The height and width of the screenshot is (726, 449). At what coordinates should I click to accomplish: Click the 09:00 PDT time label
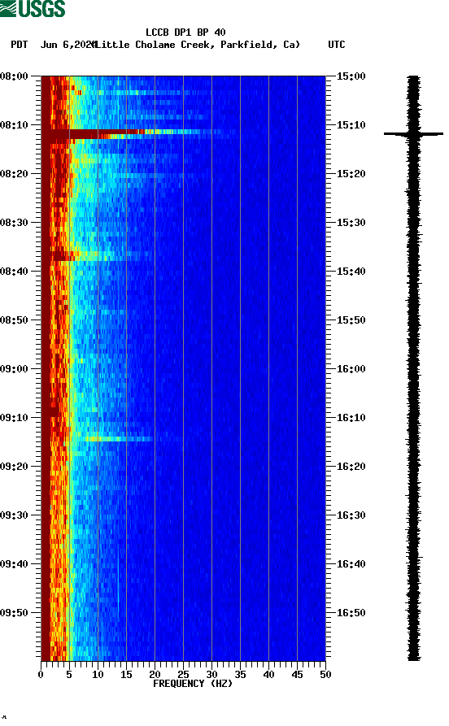click(15, 368)
